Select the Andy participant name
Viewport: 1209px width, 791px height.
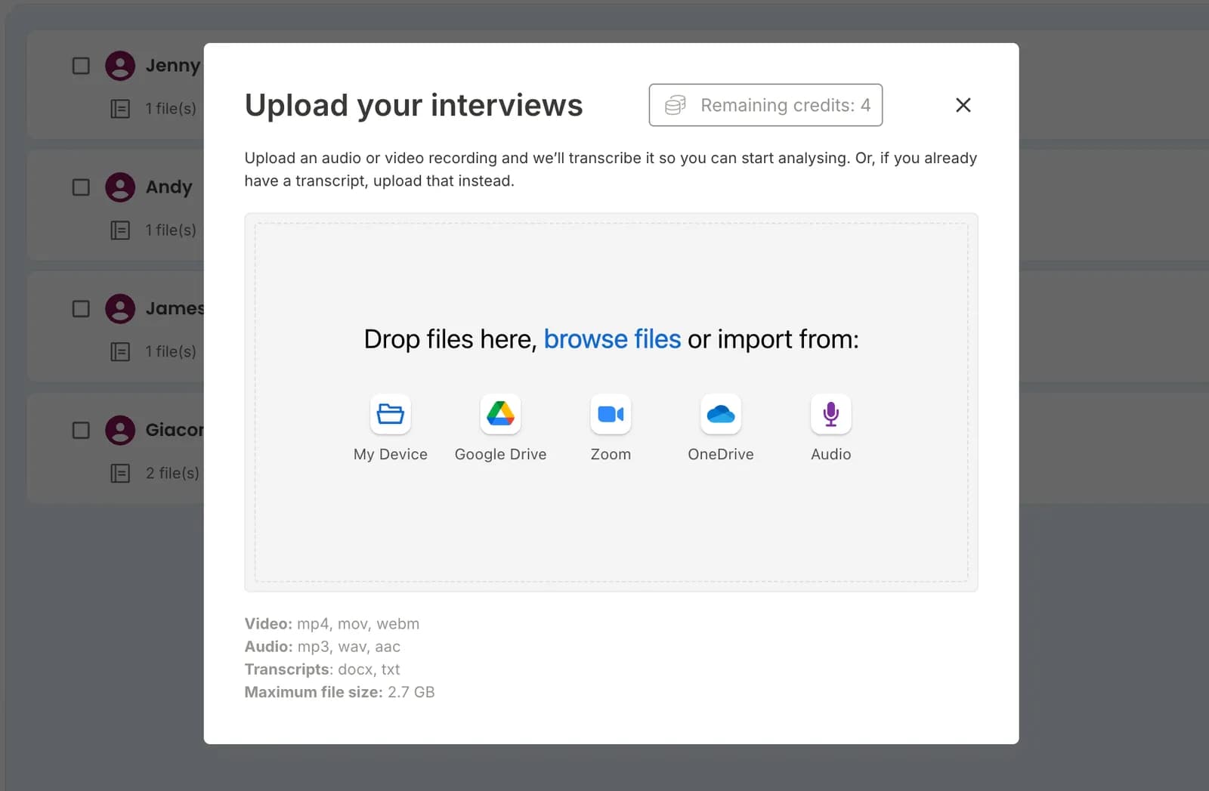coord(169,187)
